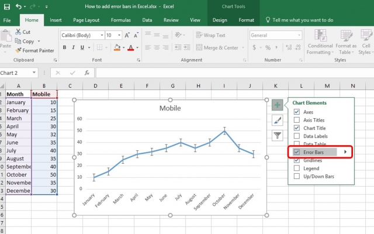Open the underline style dropdown arrow
374x234 pixels.
tap(89, 47)
